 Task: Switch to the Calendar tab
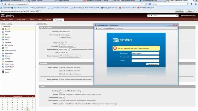pyautogui.click(x=32, y=20)
